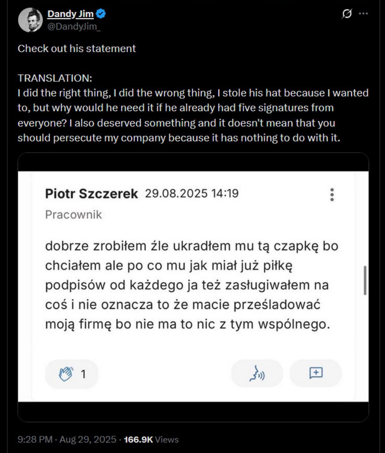Click the 29.08.2025 14:19 post date
Screen dimensions: 385x453
click(192, 194)
